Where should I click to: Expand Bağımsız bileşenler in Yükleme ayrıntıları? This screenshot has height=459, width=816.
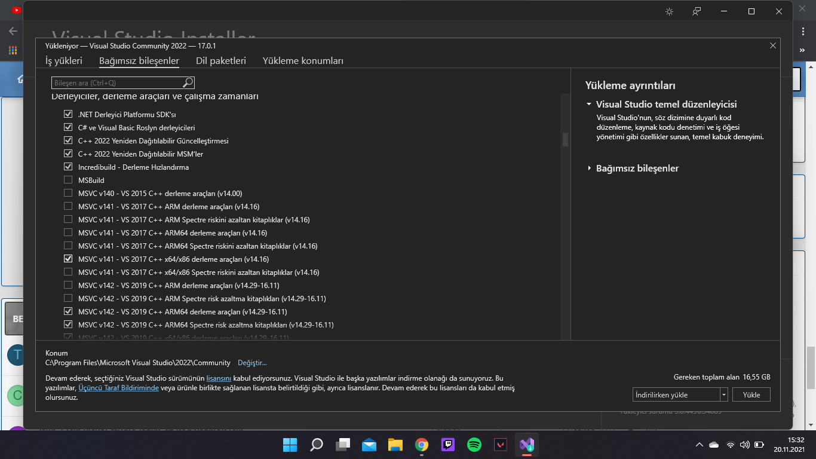589,169
